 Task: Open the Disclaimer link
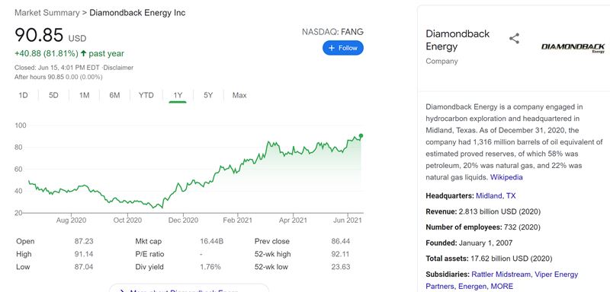point(118,68)
